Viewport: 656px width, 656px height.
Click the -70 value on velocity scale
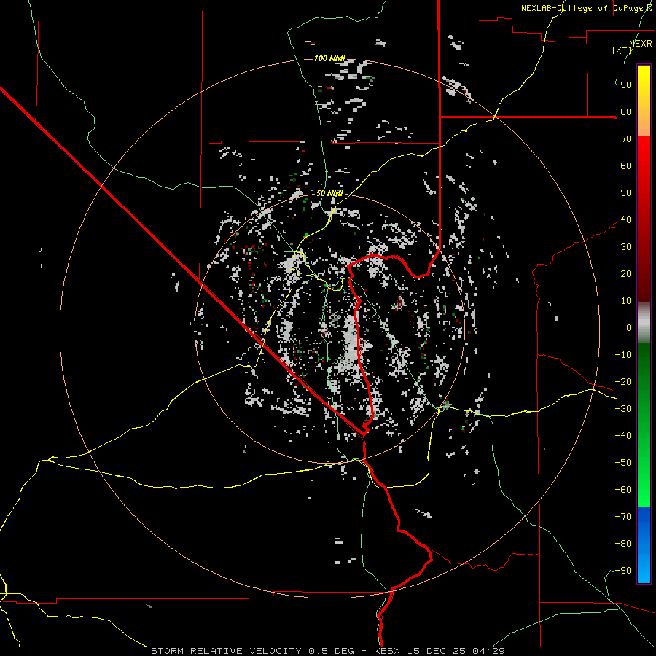pos(623,517)
